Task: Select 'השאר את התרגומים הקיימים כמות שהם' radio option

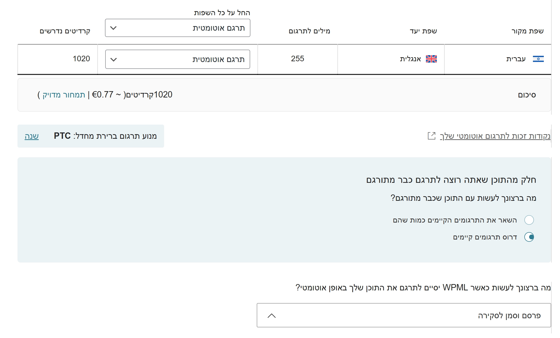Action: point(529,220)
